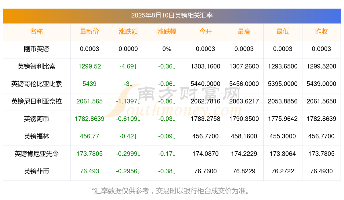Click the opening price 1303.1600

(x=206, y=66)
